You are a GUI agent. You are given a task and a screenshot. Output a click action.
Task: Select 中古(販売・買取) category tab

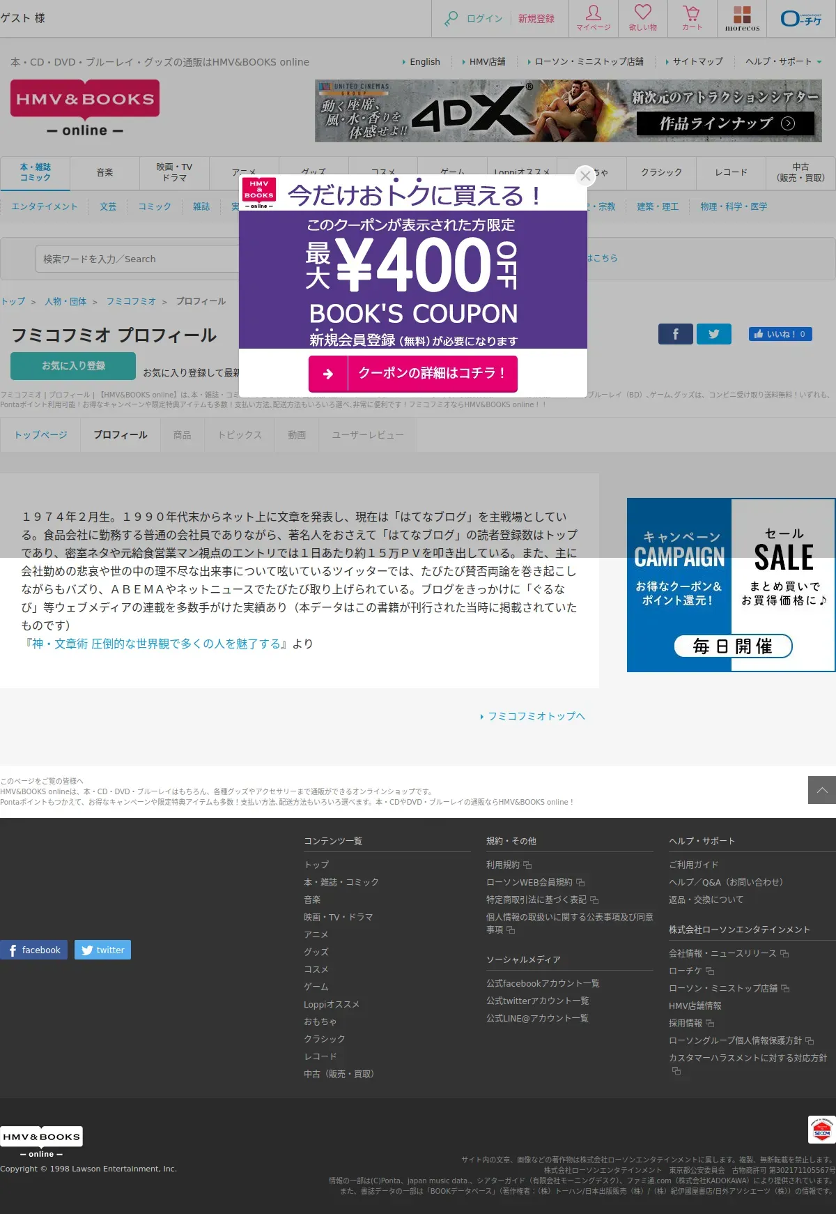(800, 172)
